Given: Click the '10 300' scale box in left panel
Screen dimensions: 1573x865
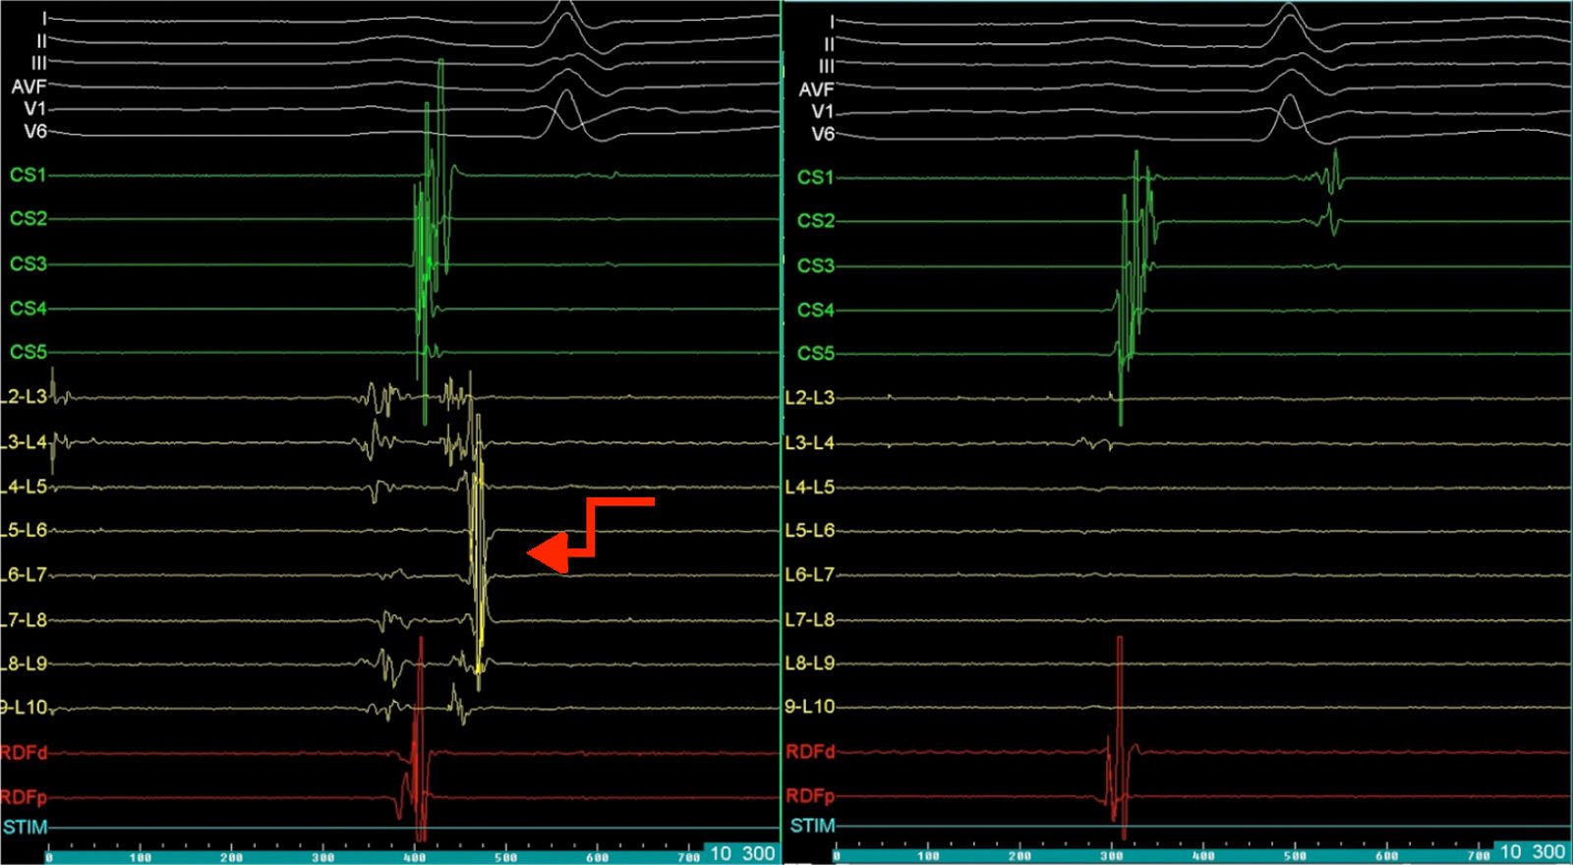Looking at the screenshot, I should point(742,852).
